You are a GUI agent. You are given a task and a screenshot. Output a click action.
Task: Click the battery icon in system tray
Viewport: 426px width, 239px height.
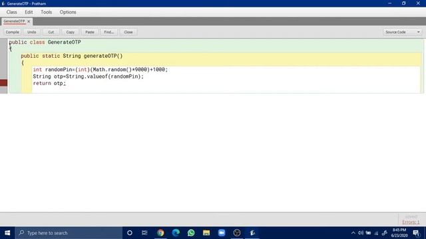tap(368, 233)
